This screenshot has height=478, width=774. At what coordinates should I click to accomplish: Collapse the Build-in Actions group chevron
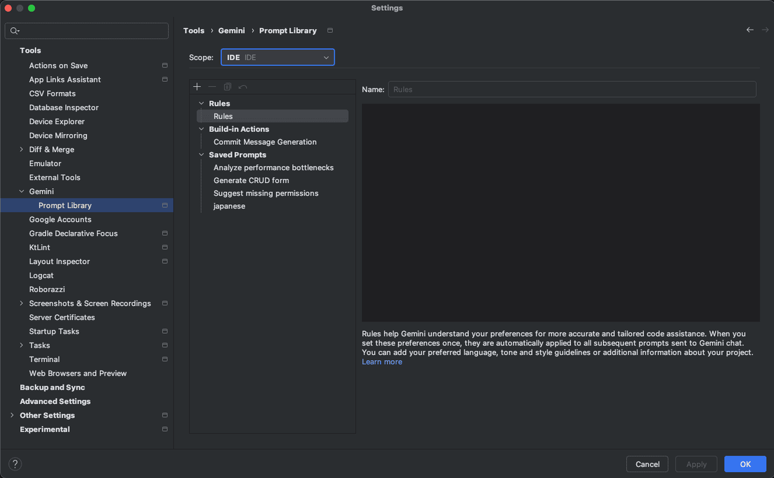coord(201,129)
